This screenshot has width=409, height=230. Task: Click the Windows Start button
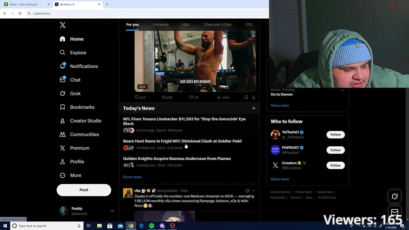pyautogui.click(x=5, y=226)
